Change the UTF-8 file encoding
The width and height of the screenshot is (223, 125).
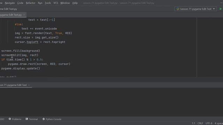pos(209,123)
